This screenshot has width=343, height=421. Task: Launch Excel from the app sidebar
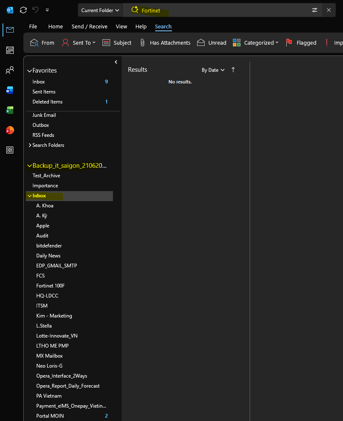[10, 110]
